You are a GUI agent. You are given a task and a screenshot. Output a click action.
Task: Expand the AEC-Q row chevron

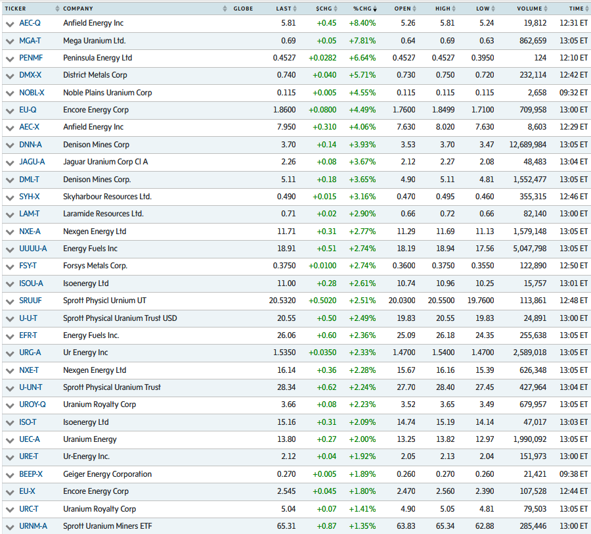10,24
